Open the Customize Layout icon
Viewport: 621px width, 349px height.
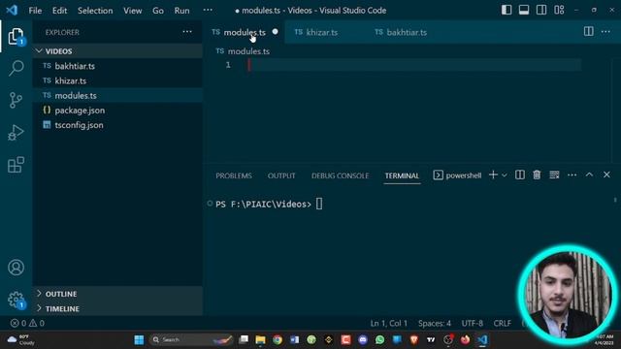pos(559,11)
